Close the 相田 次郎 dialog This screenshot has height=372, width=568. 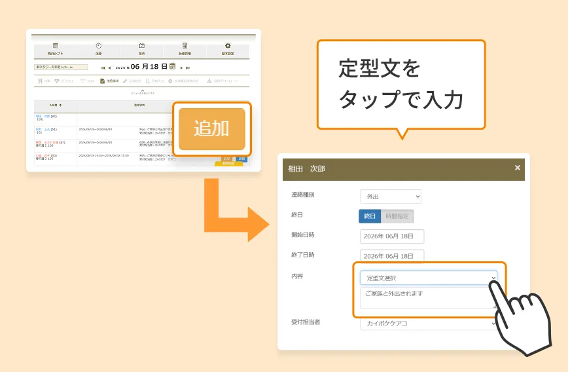517,168
